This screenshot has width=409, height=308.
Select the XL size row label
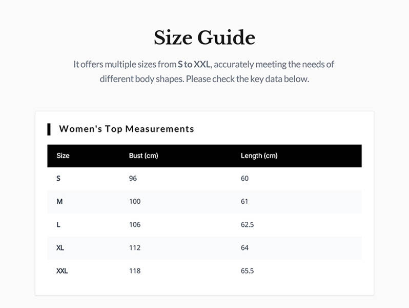[x=60, y=248]
